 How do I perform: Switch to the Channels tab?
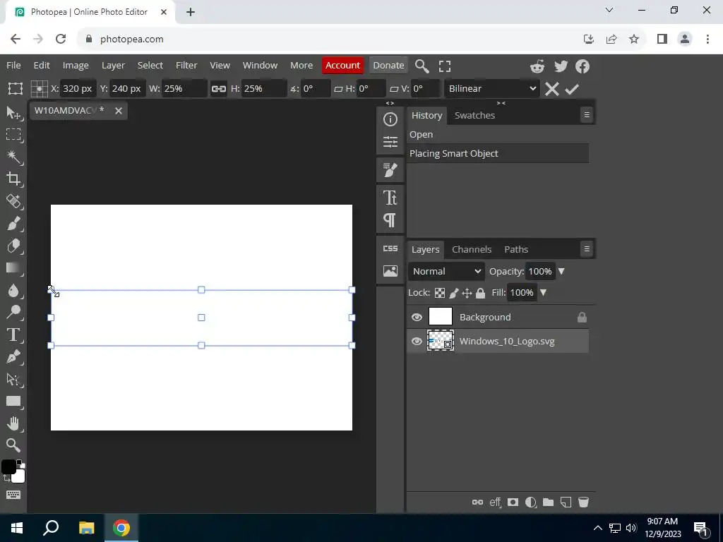tap(471, 249)
